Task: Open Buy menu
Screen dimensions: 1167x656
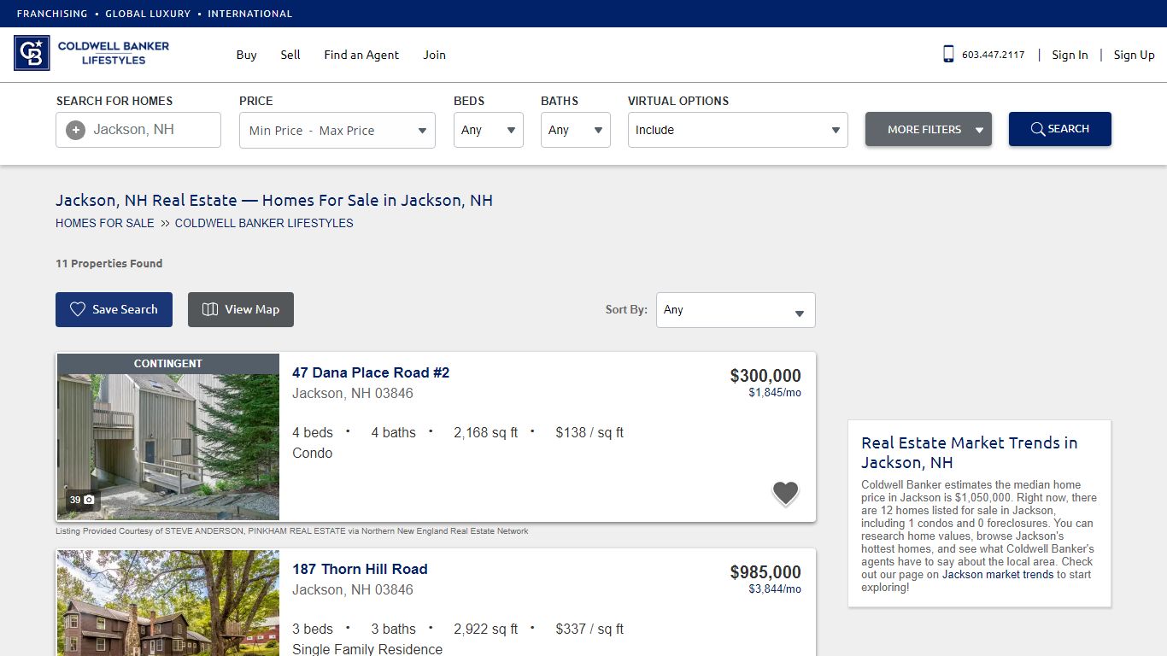Action: click(x=246, y=55)
